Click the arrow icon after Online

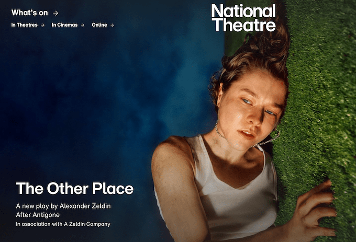click(112, 25)
